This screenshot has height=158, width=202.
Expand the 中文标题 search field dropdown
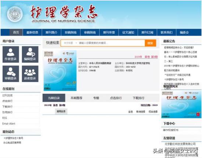click(71, 43)
